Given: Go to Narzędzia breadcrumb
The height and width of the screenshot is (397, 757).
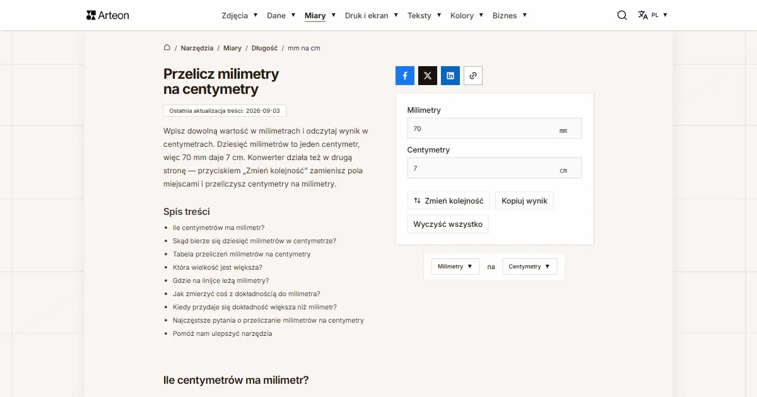Looking at the screenshot, I should (197, 48).
